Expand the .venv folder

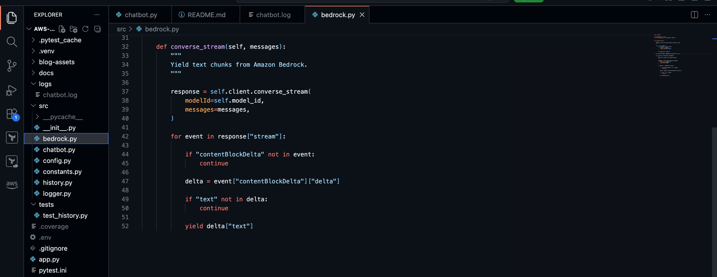[x=33, y=51]
